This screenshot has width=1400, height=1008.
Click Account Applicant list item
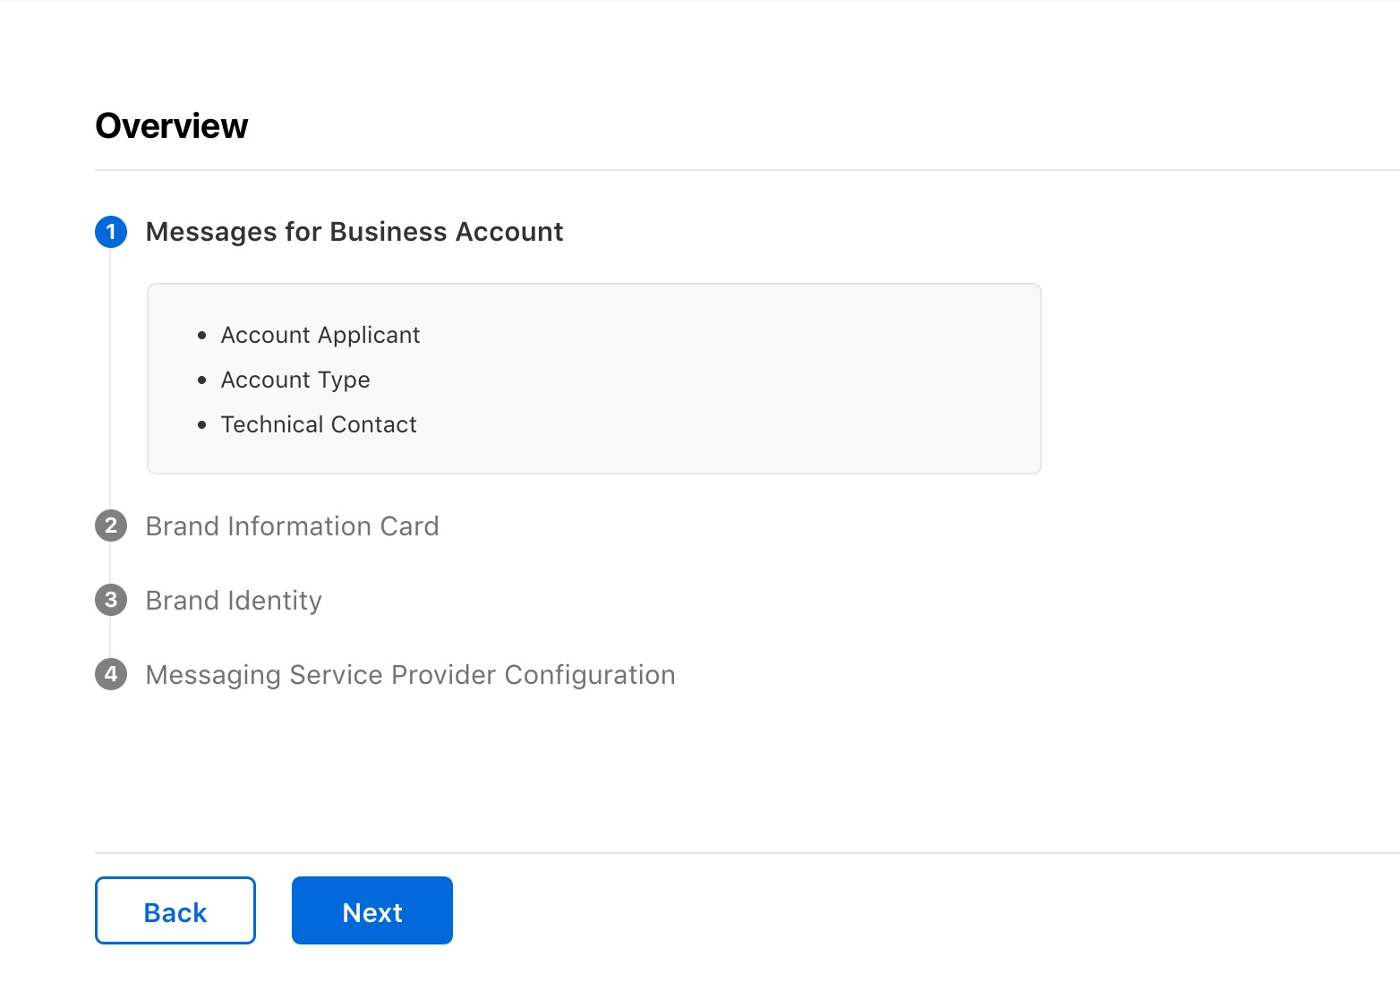320,335
